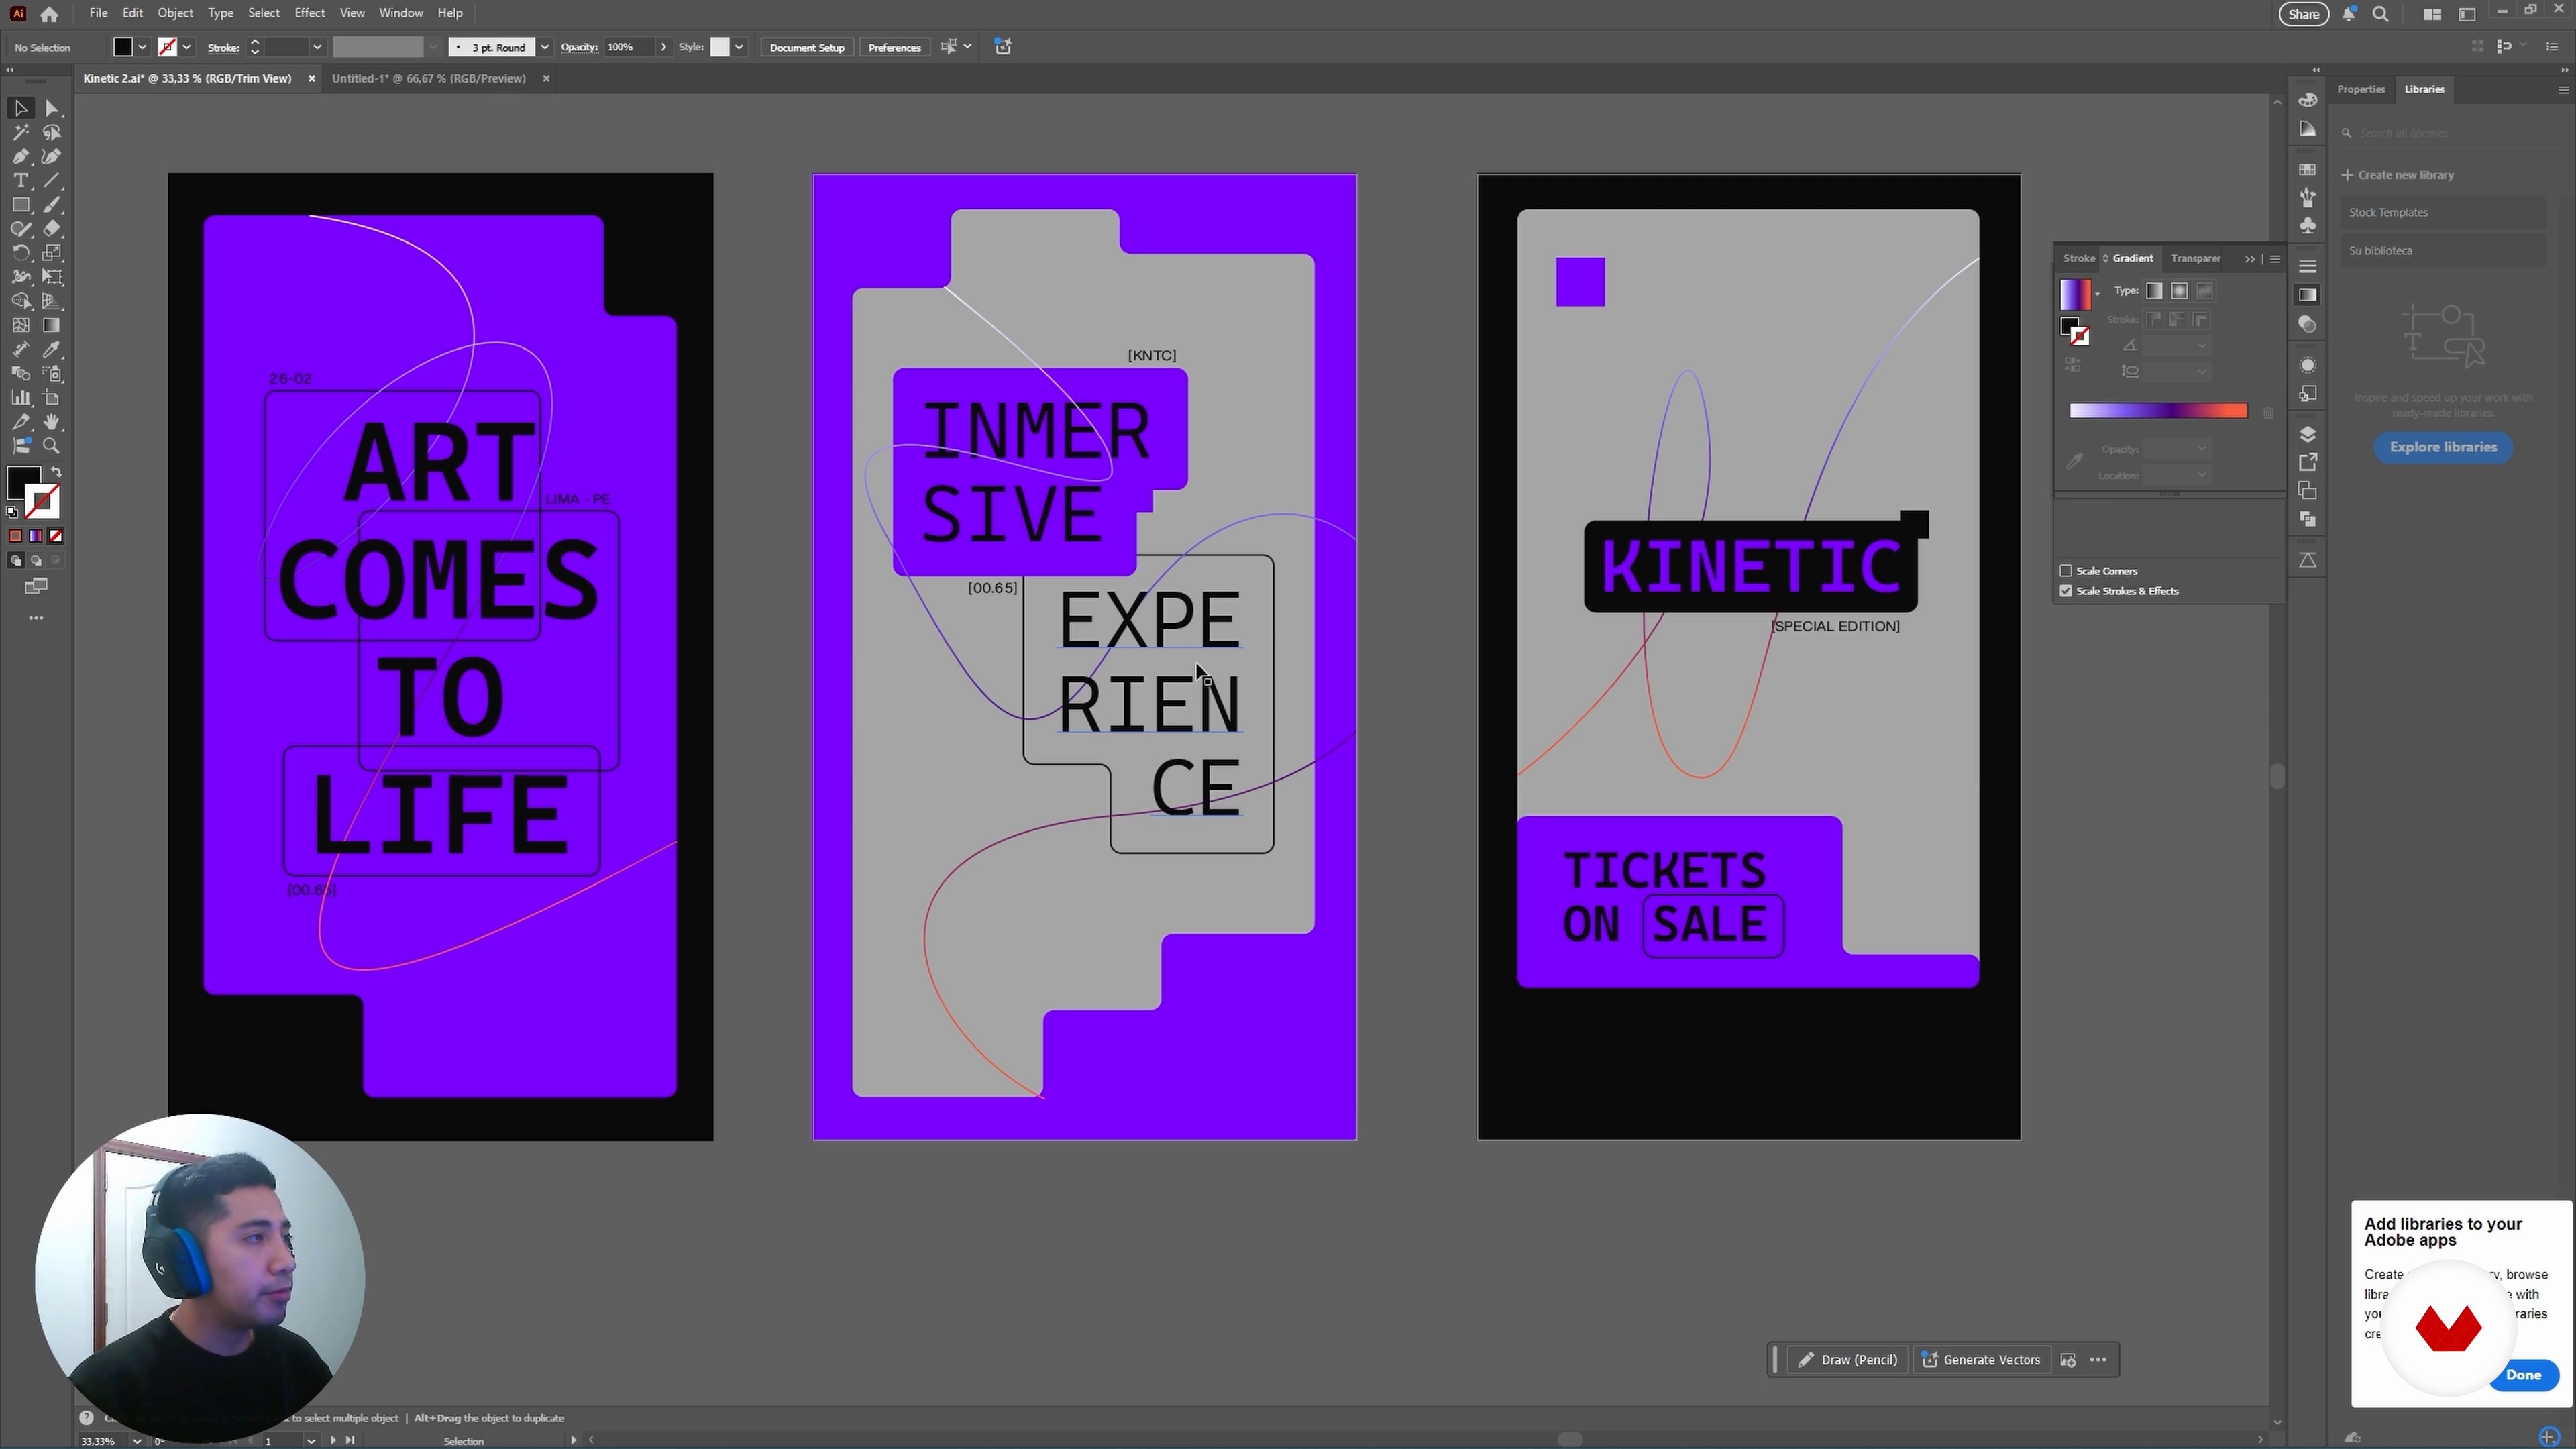
Task: Click the Preferences button
Action: pos(894,47)
